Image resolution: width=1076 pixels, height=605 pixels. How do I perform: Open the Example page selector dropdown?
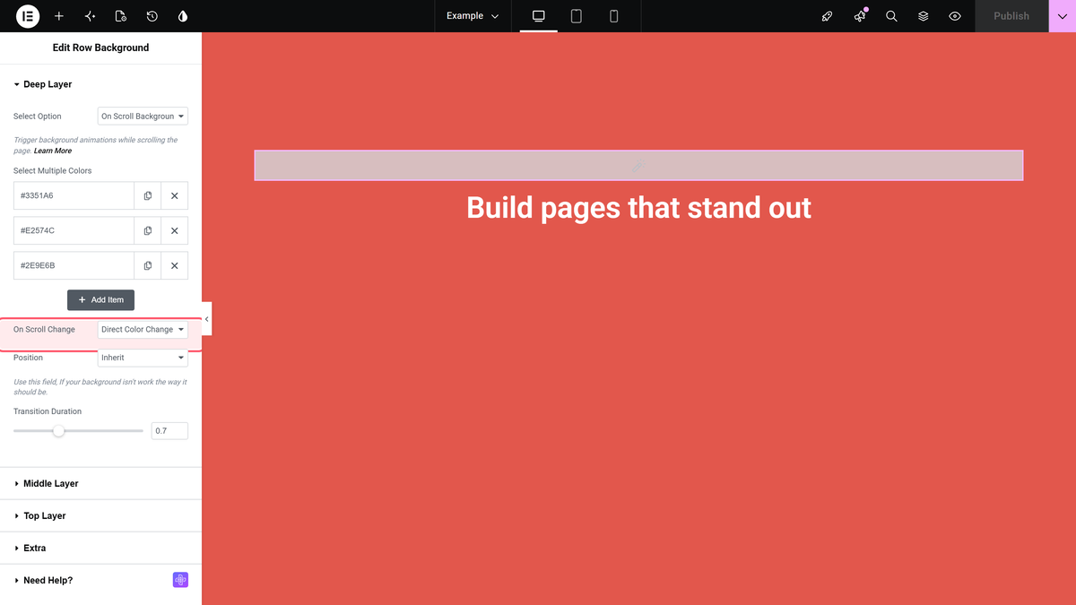473,16
